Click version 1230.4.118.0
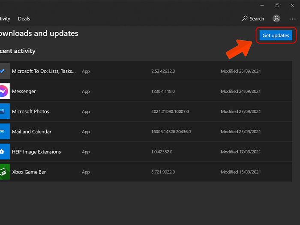300x225 pixels. pyautogui.click(x=163, y=91)
